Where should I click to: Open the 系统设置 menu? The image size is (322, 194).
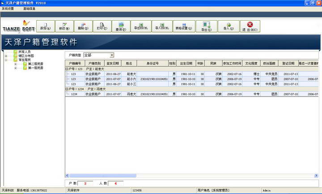(8, 8)
